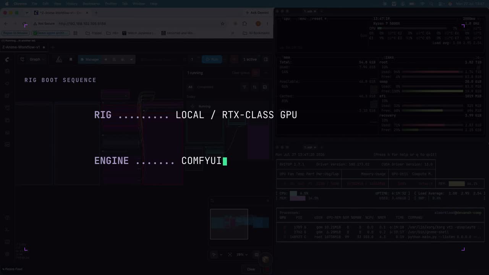489x275 pixels.
Task: Click the recovery disk entry in btop
Action: [x=387, y=115]
